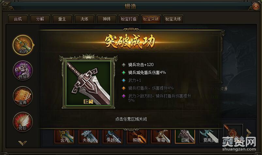Select the 照胆 sword item
262x155 pixels.
click(x=137, y=136)
